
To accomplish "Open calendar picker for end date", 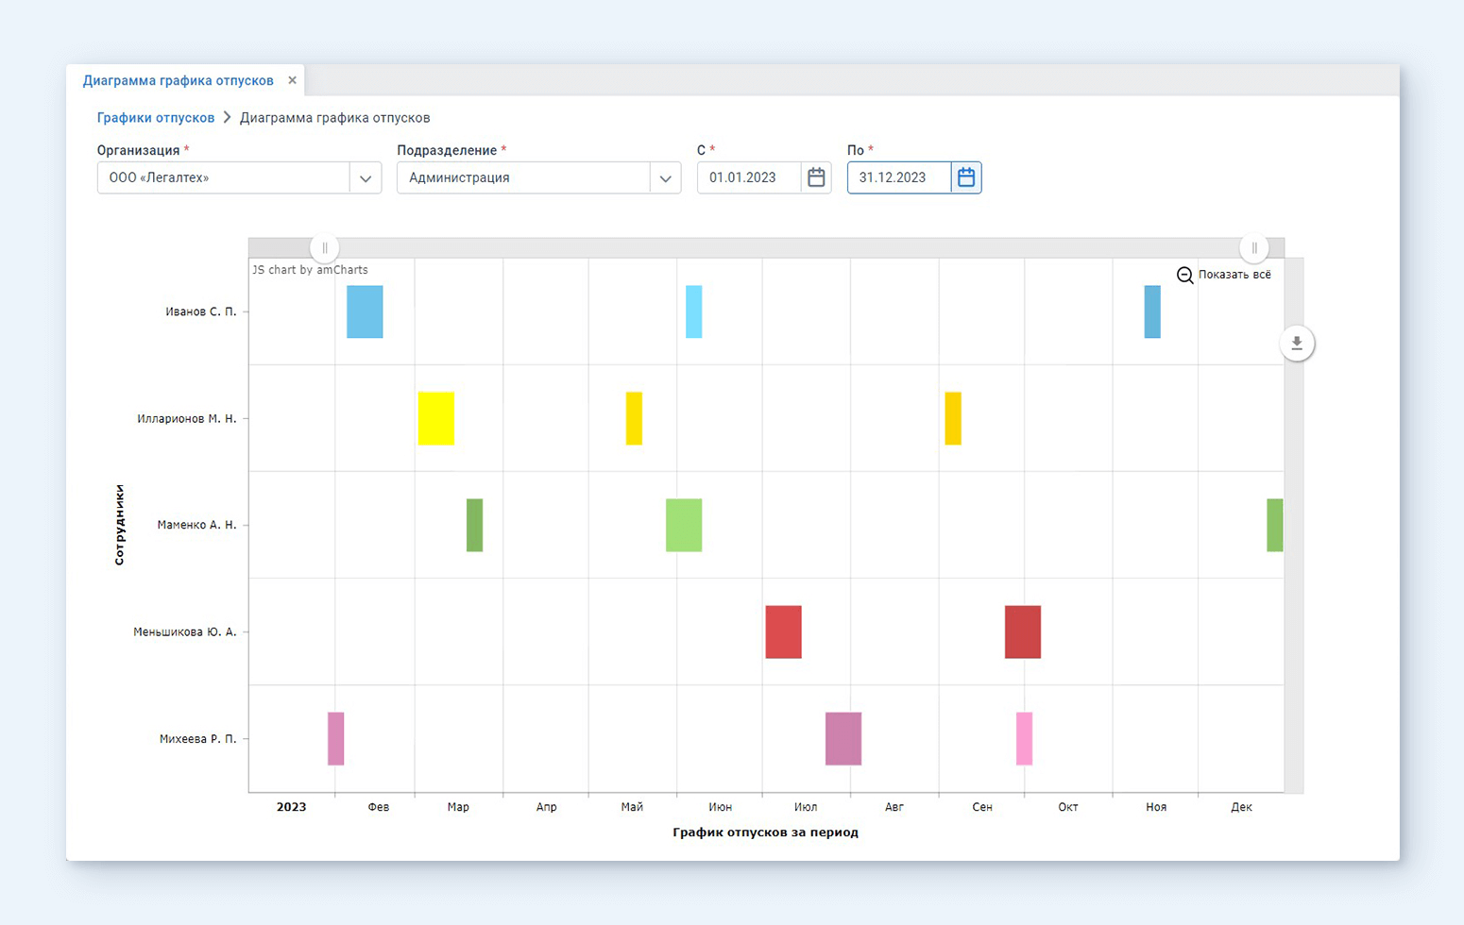I will [966, 177].
